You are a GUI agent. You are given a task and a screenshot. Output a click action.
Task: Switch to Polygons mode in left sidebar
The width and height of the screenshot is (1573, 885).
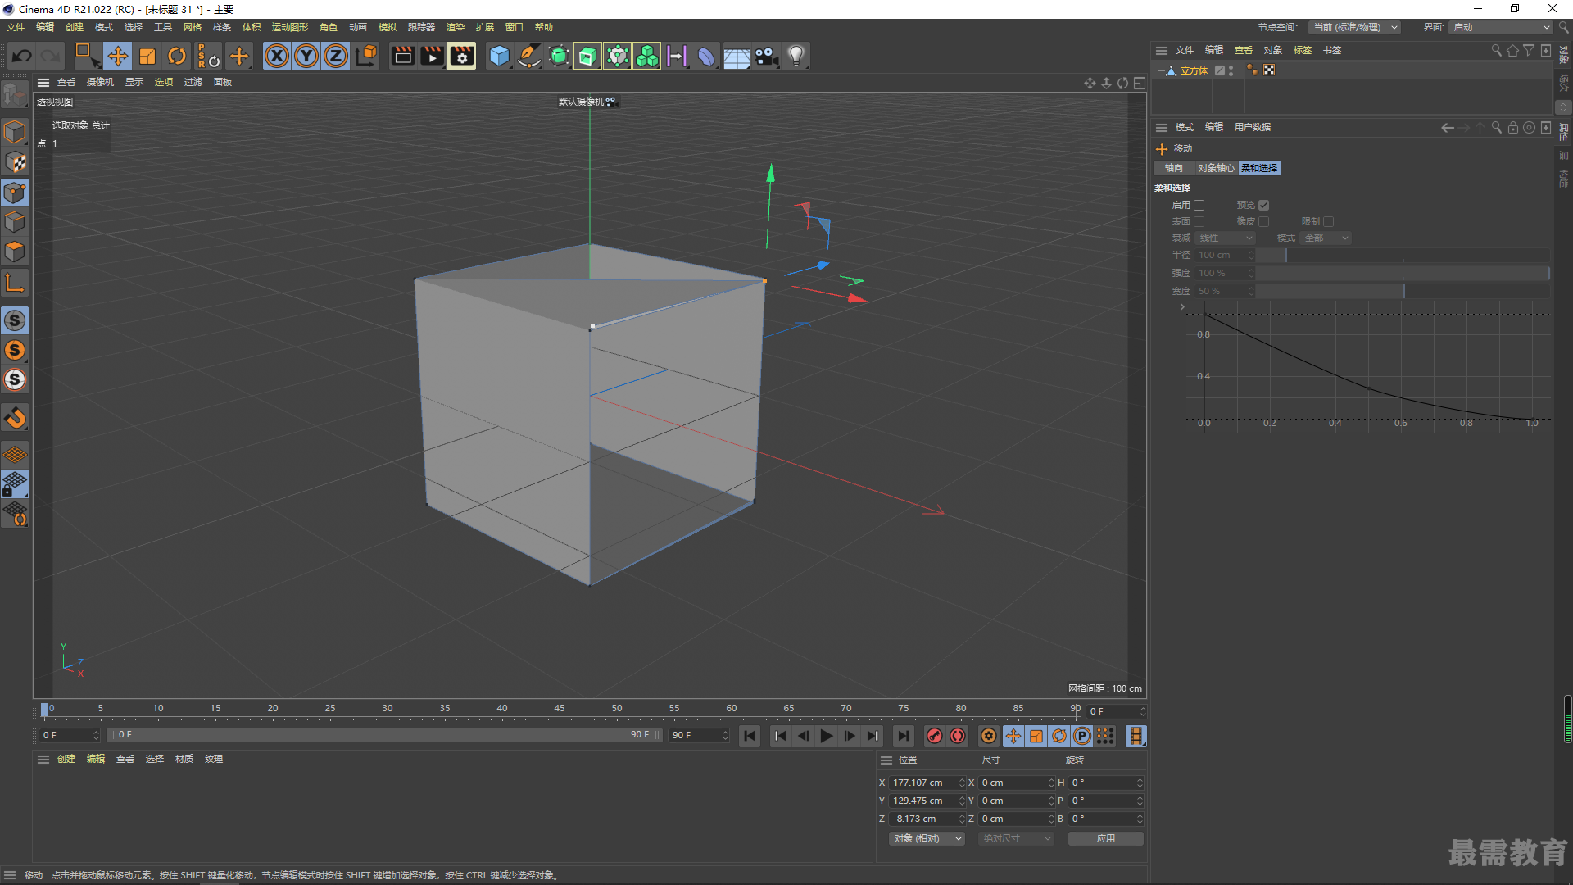tap(15, 252)
